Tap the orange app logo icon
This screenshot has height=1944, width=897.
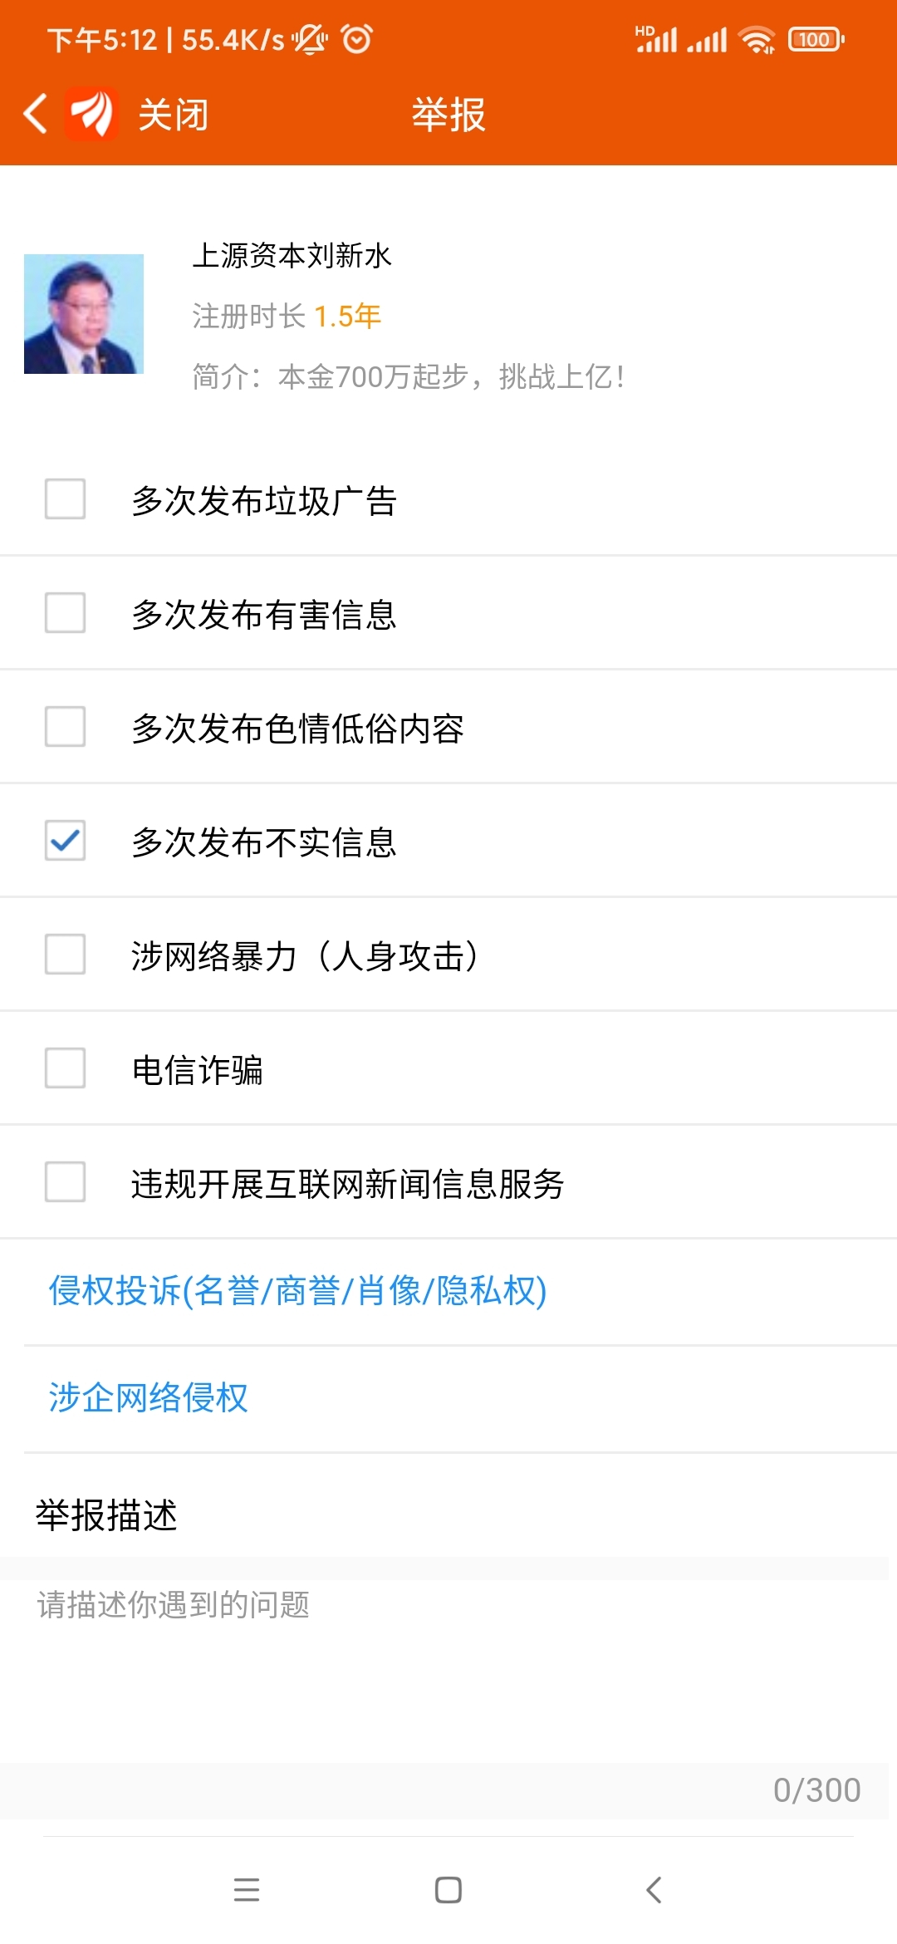[x=91, y=114]
